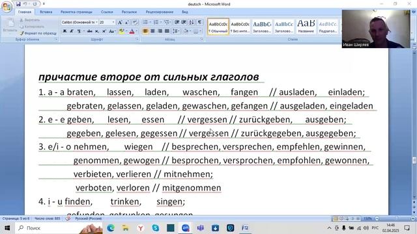The height and width of the screenshot is (234, 417).
Task: Open the round Office button menu
Action: 7,6
